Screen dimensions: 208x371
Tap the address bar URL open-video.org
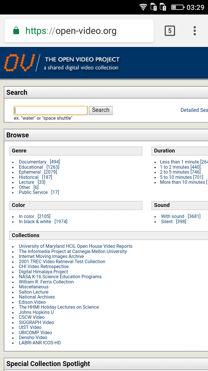point(71,31)
